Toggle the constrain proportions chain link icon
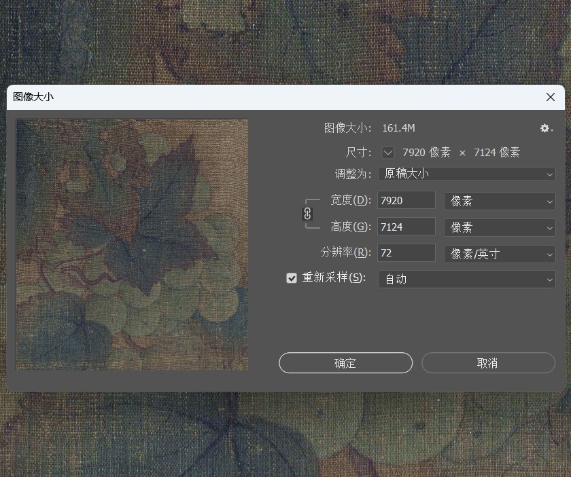 coord(307,214)
